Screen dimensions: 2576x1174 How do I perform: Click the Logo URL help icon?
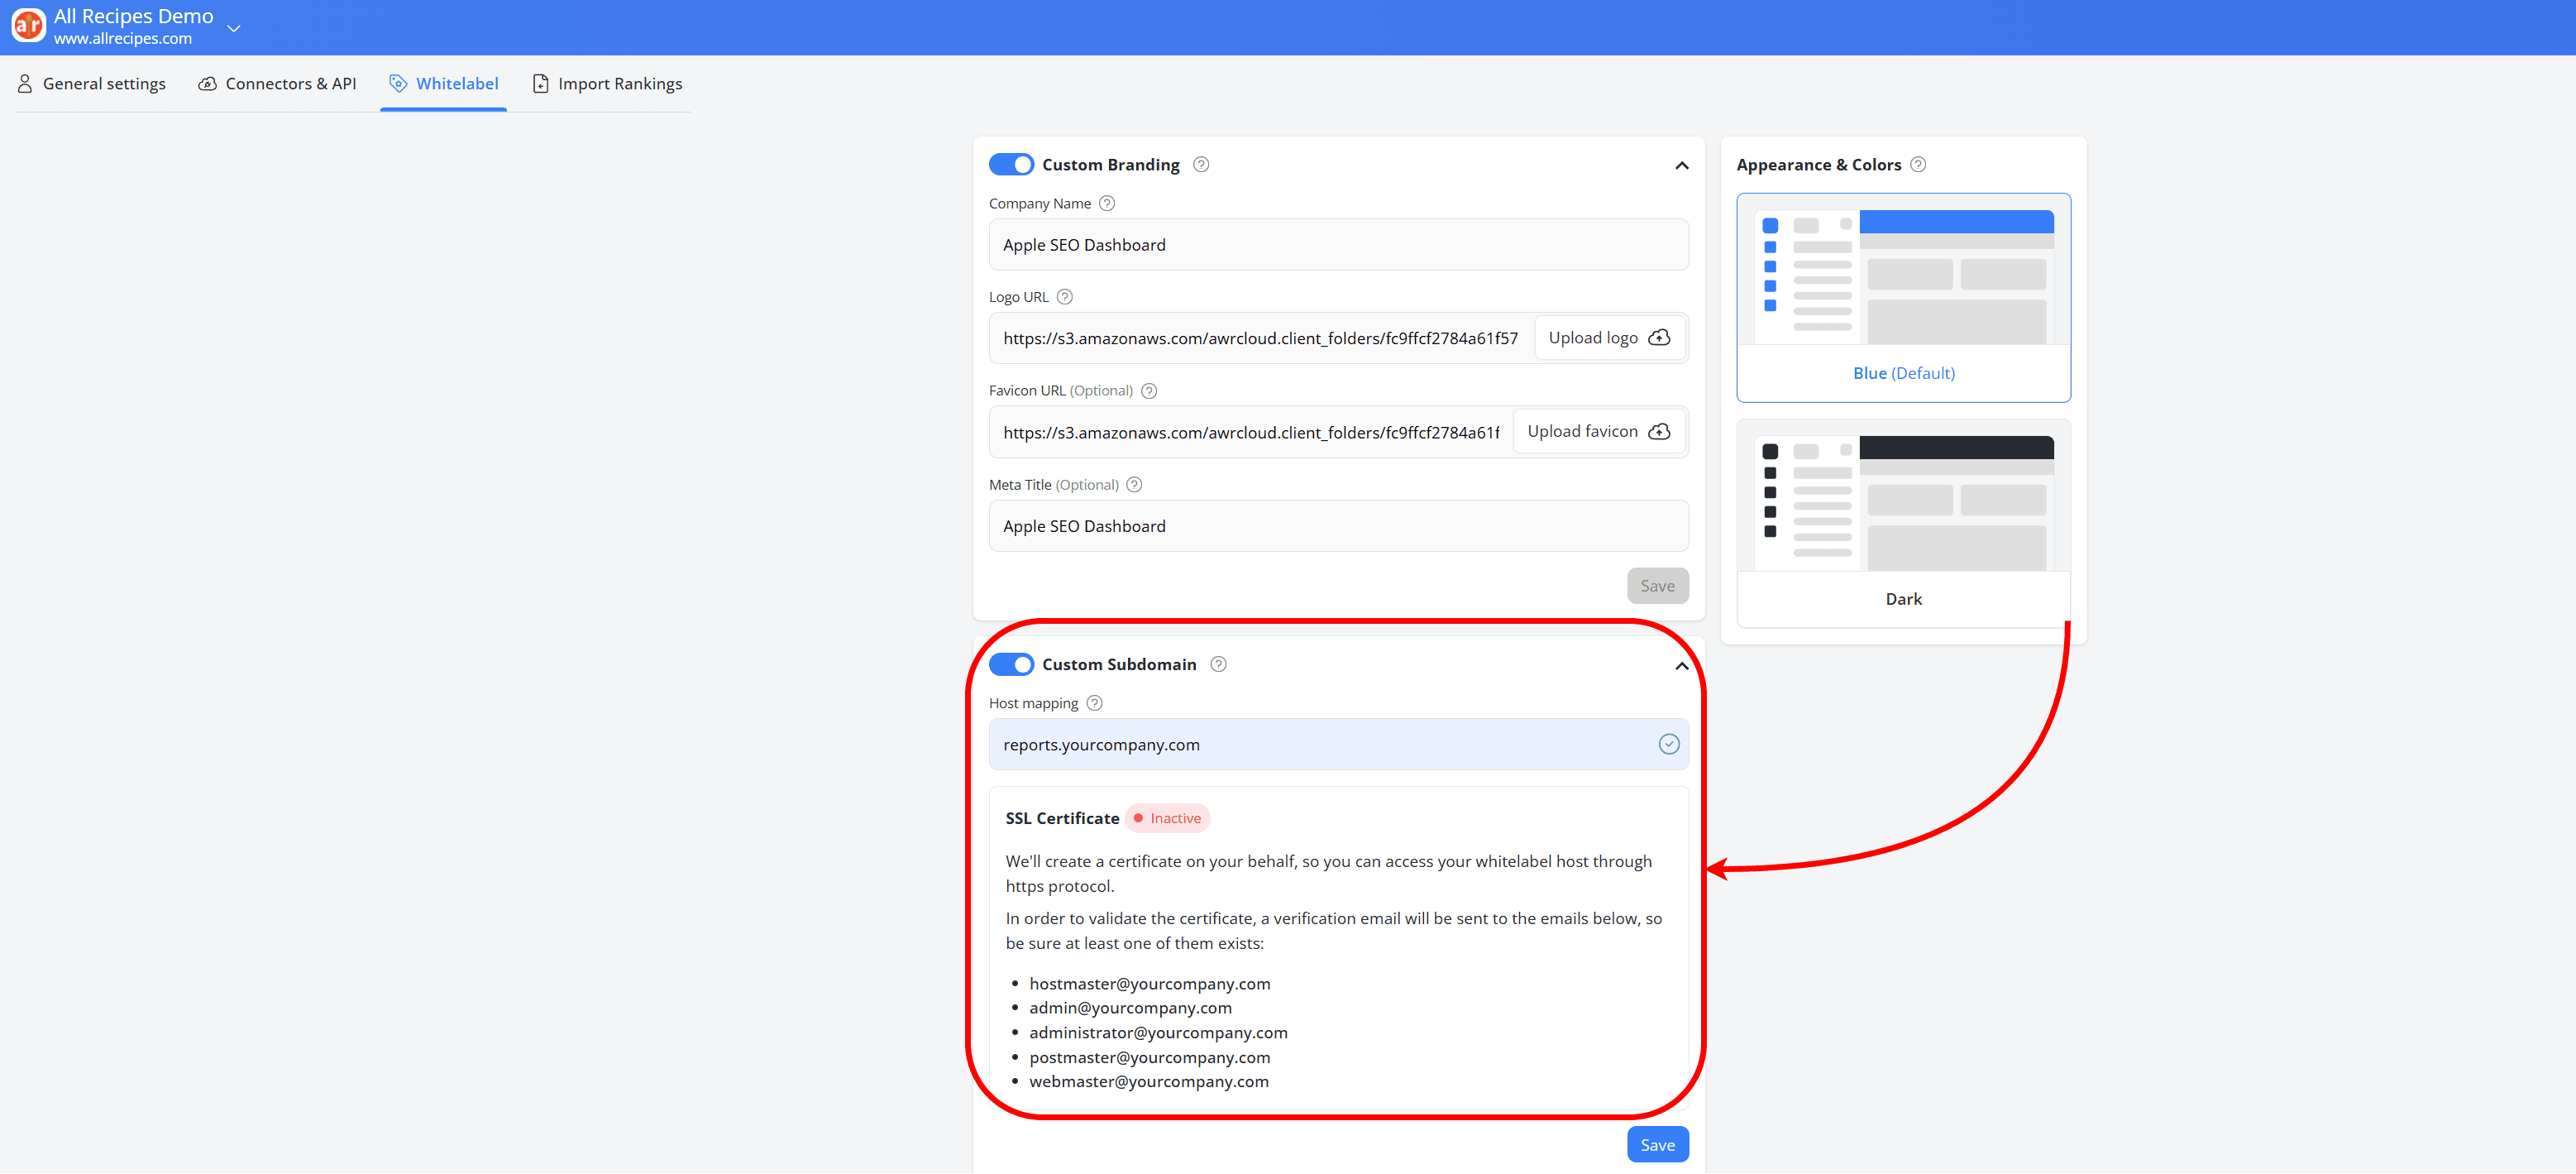(1064, 296)
